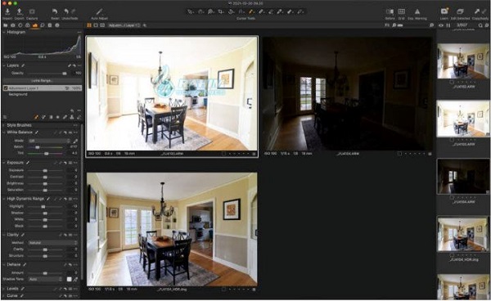Toggle Exposure Warning triangle
This screenshot has height=301, width=491.
[x=417, y=12]
